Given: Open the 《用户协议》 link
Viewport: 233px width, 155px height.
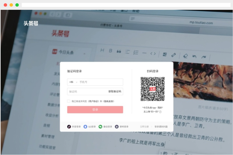Looking at the screenshot, I should pos(93,101).
